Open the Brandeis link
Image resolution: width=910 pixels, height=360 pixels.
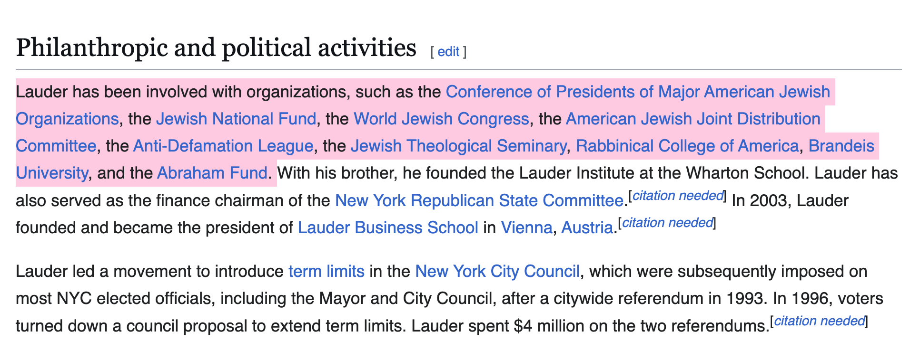point(841,146)
